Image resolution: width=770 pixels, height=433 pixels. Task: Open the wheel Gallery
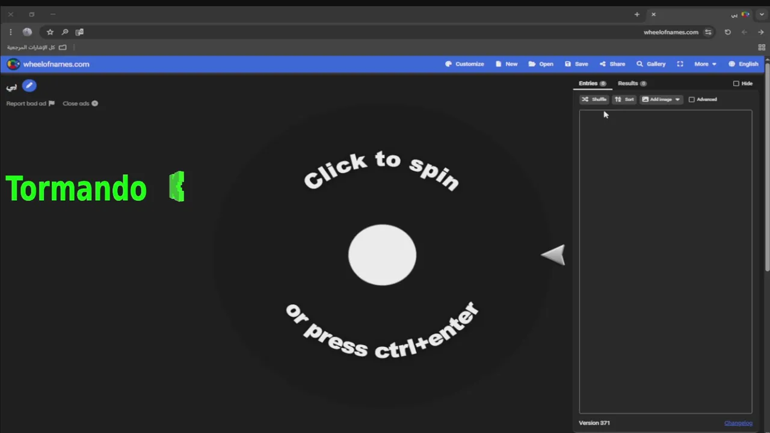(651, 64)
